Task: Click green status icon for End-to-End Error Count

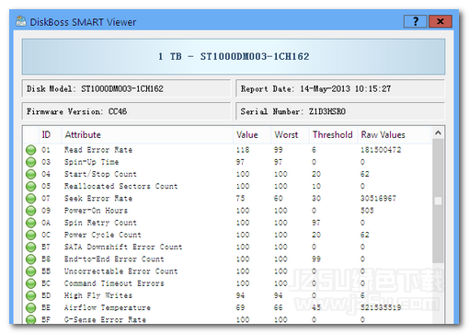Action: point(30,259)
